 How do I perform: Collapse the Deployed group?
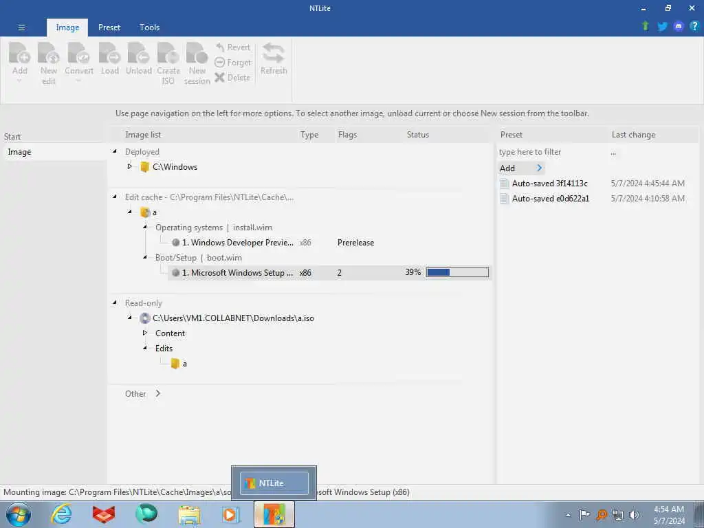point(115,152)
